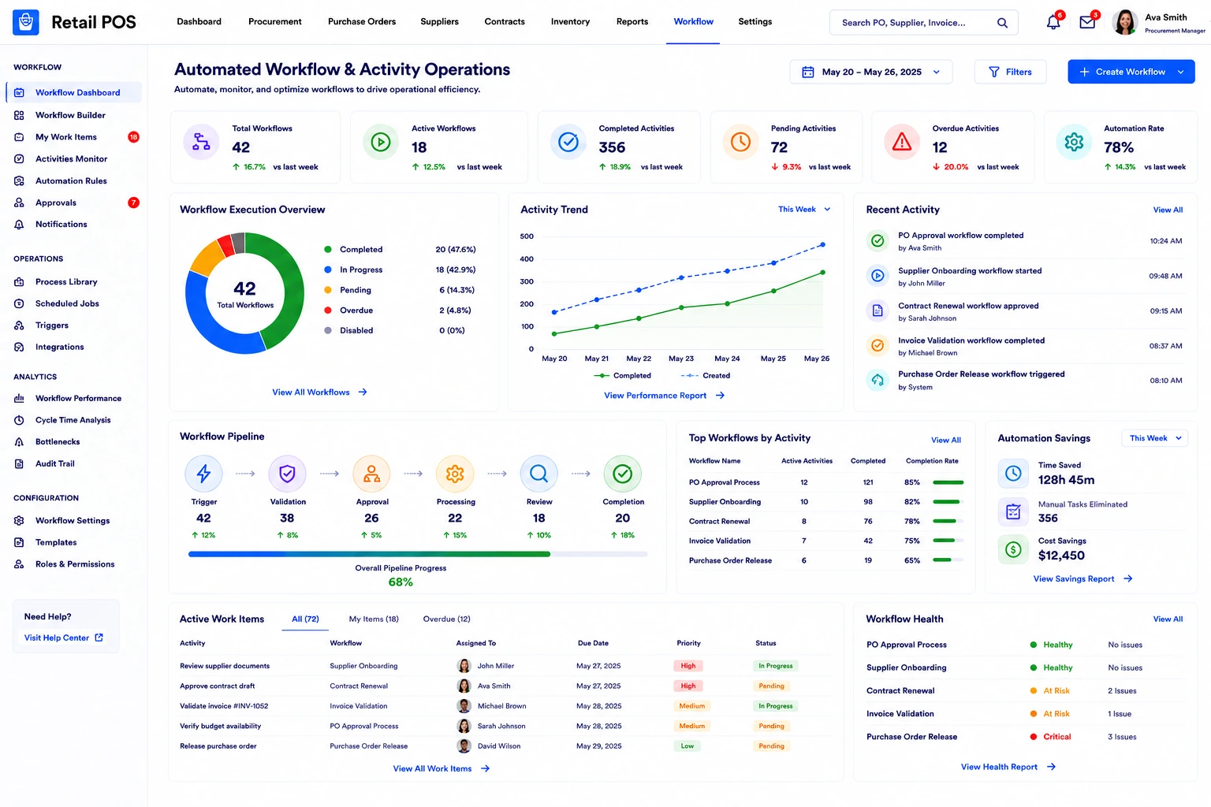Select the Review stage magnifier icon

coord(539,474)
